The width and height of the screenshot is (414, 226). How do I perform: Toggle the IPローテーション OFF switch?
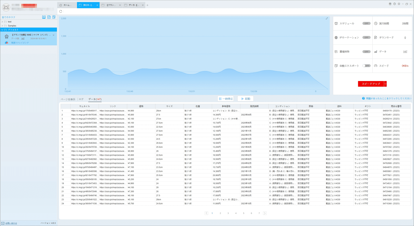(x=366, y=37)
